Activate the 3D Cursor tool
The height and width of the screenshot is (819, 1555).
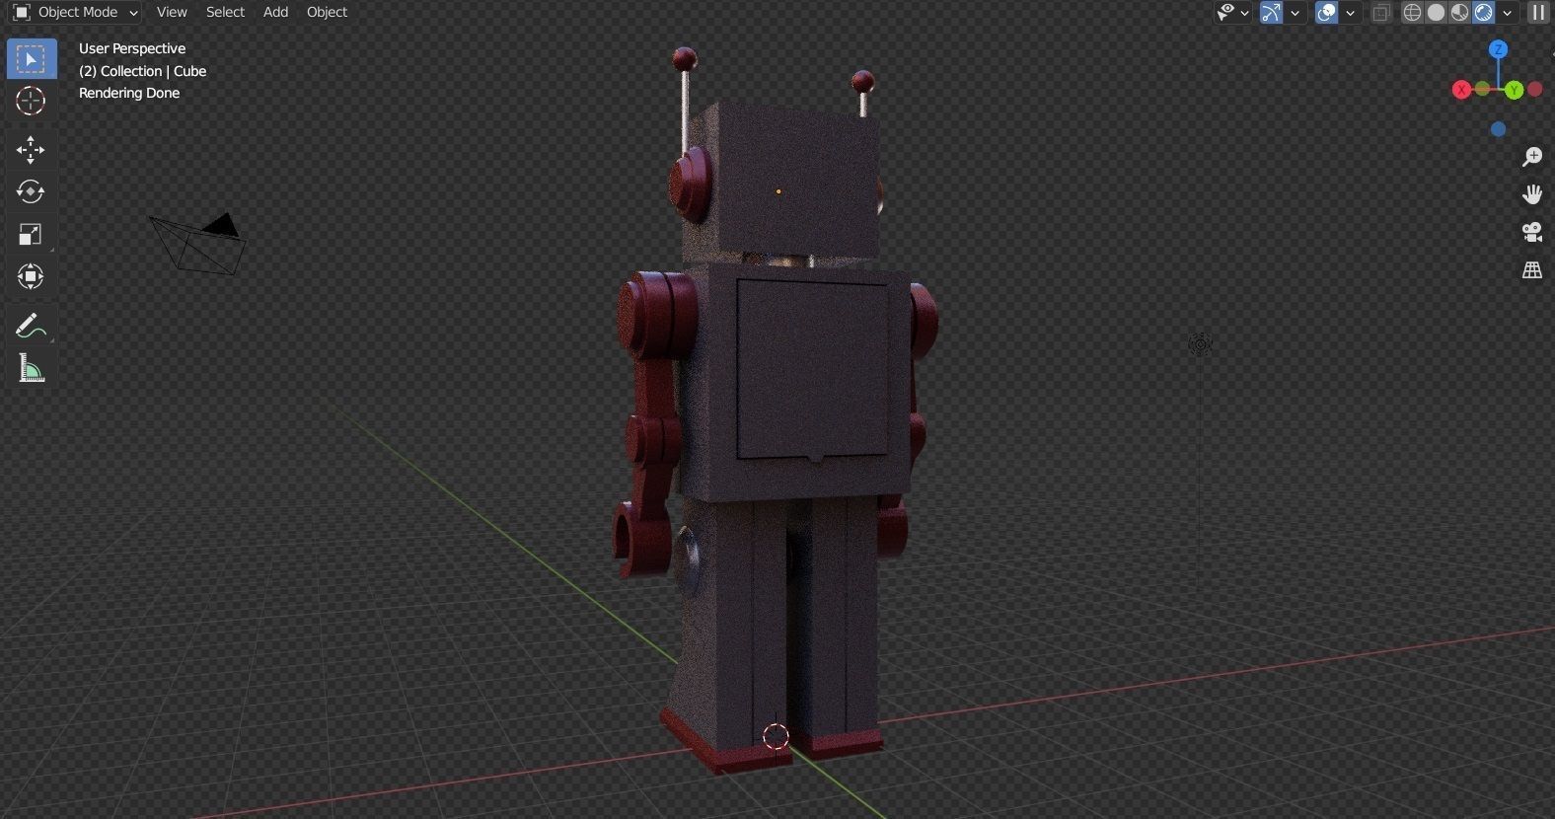click(31, 101)
